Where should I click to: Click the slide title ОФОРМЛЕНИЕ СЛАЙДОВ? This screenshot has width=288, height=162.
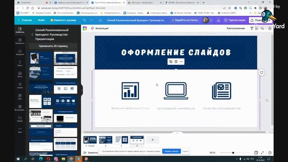pos(176,52)
